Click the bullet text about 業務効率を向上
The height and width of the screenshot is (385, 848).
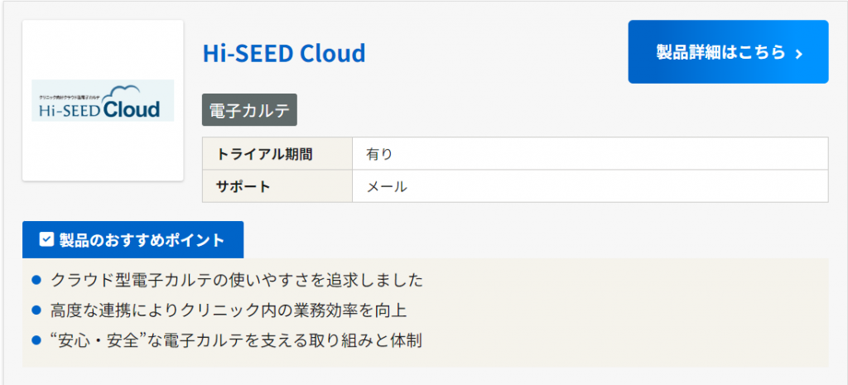(229, 310)
